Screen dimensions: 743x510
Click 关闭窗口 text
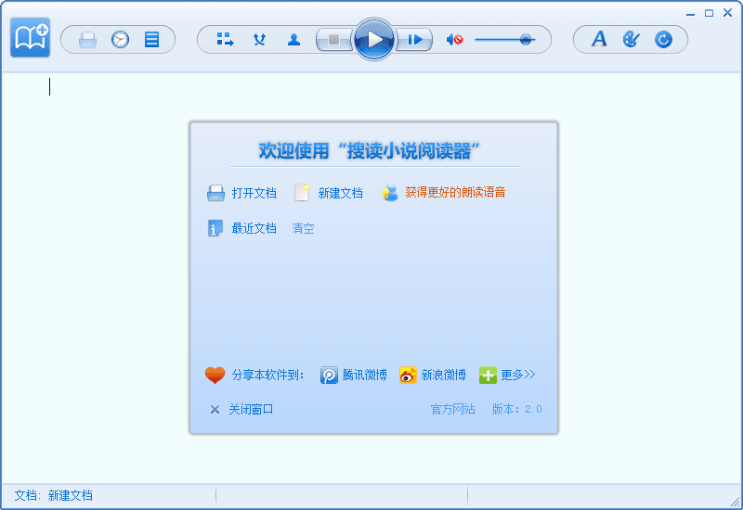(x=251, y=409)
